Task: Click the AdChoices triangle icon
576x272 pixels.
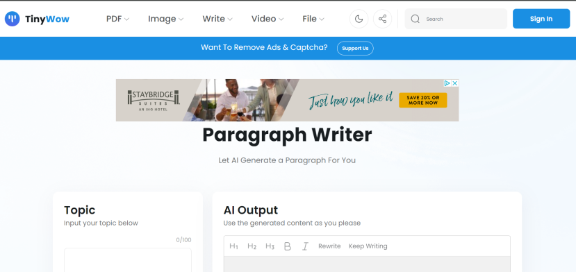Action: [x=447, y=83]
